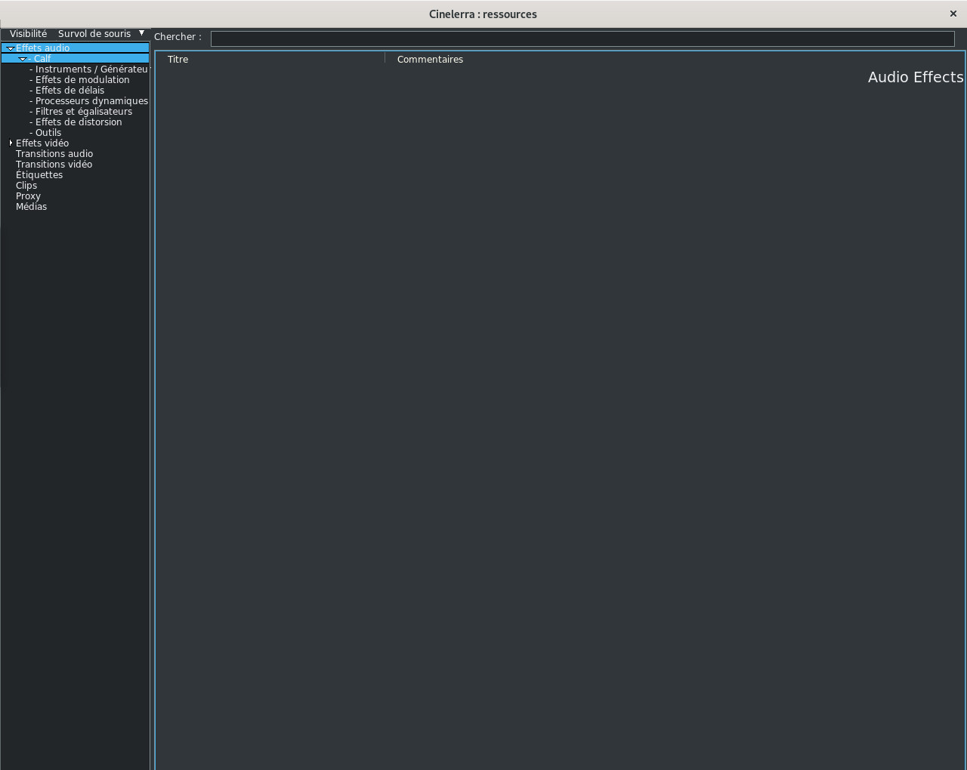Select the Proxy folder
Screen dimensions: 967x770
pyautogui.click(x=28, y=196)
